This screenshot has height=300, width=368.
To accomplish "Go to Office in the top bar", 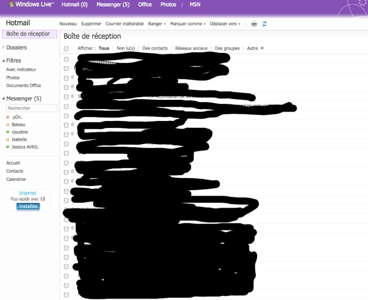I will tap(145, 5).
